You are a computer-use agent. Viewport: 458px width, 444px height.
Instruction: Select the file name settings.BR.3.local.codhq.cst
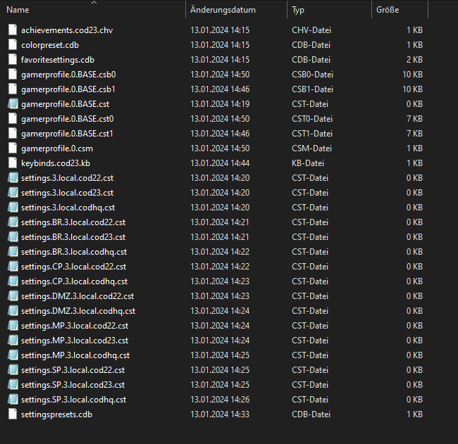[74, 252]
